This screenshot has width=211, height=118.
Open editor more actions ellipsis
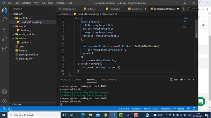[194, 9]
